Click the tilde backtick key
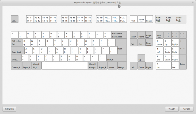196x114 pixels. click(x=15, y=35)
